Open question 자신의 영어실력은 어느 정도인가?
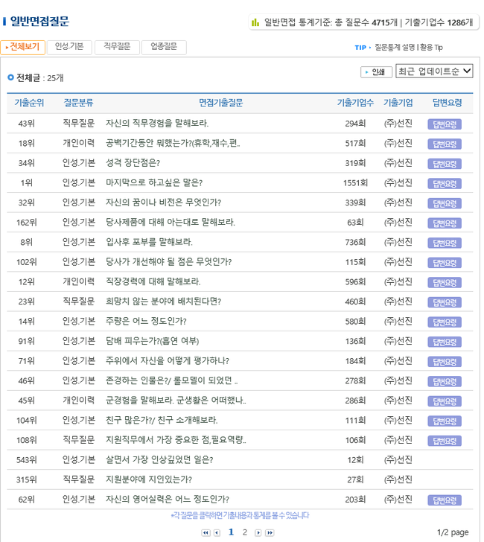Image resolution: width=484 pixels, height=542 pixels. point(168,499)
